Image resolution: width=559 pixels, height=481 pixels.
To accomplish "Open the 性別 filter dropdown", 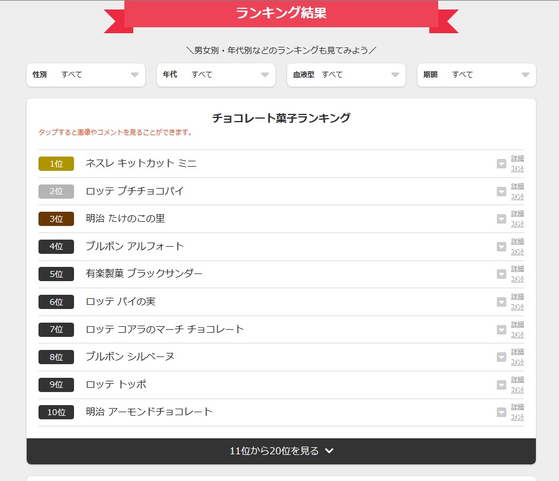I will coord(85,75).
